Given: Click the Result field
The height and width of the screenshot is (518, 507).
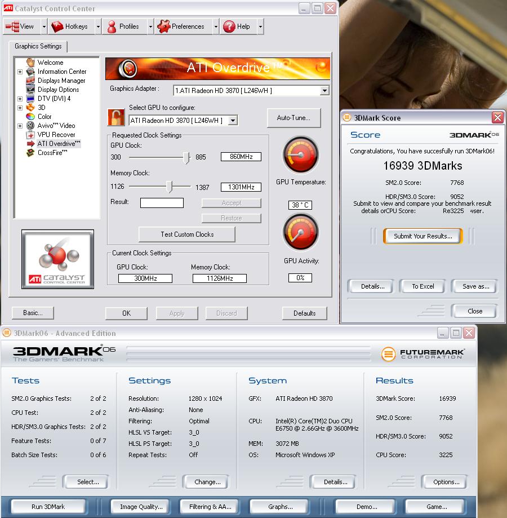Looking at the screenshot, I should [x=162, y=203].
